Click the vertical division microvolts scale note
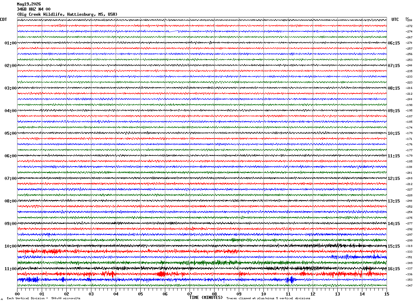Screen dimensions: 414x303 click(44, 299)
